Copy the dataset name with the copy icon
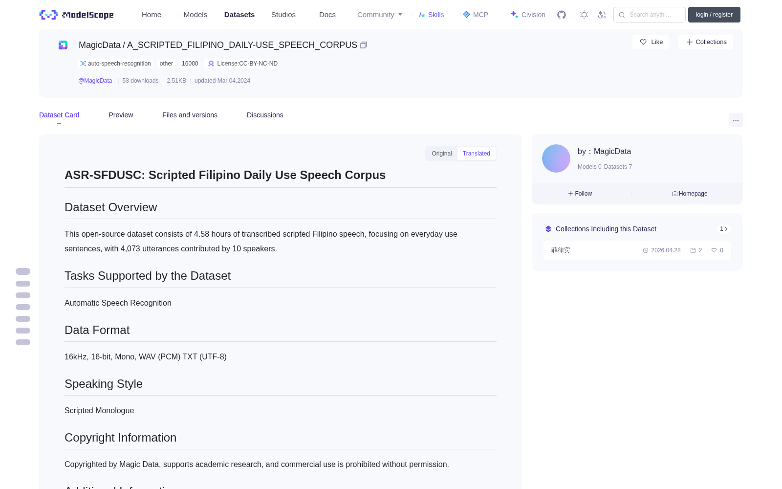The image size is (782, 489). click(x=364, y=45)
